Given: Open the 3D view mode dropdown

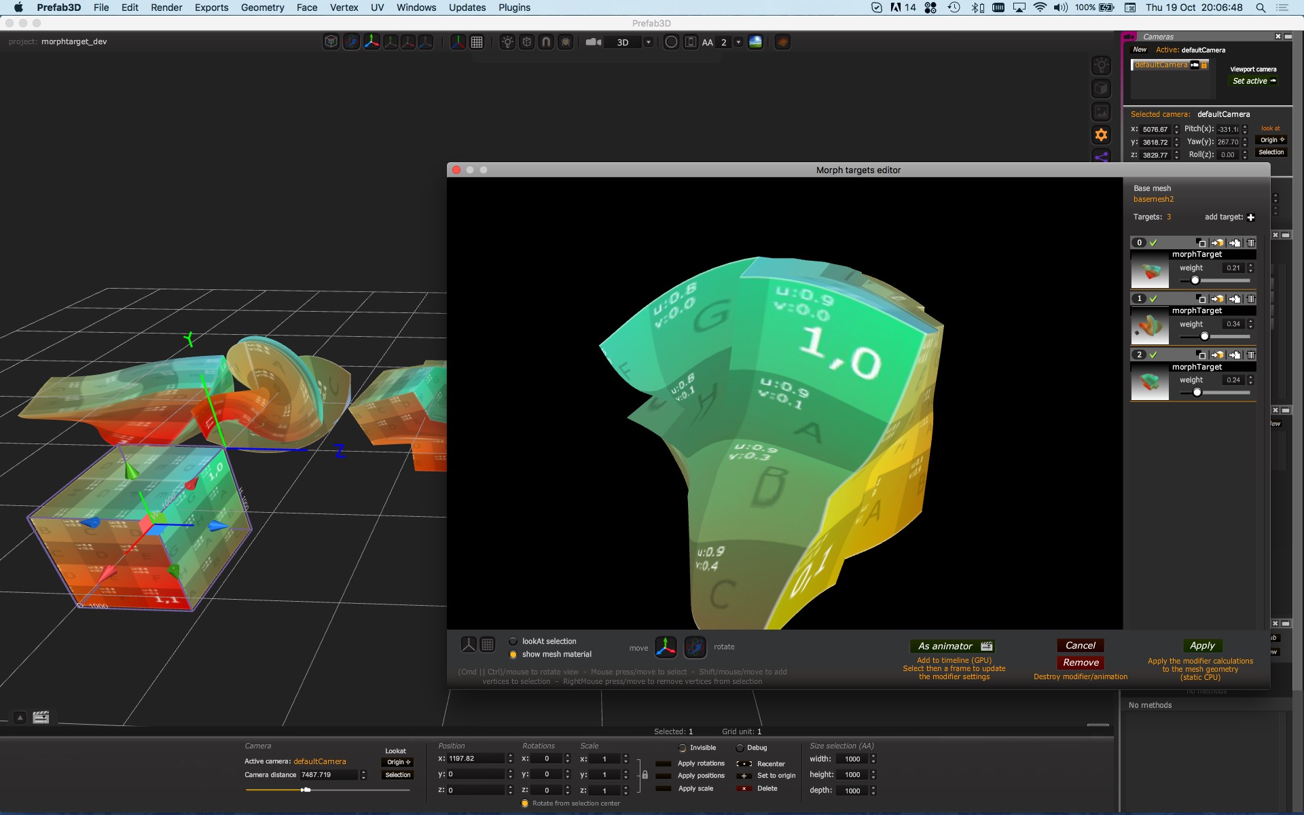Looking at the screenshot, I should click(647, 41).
